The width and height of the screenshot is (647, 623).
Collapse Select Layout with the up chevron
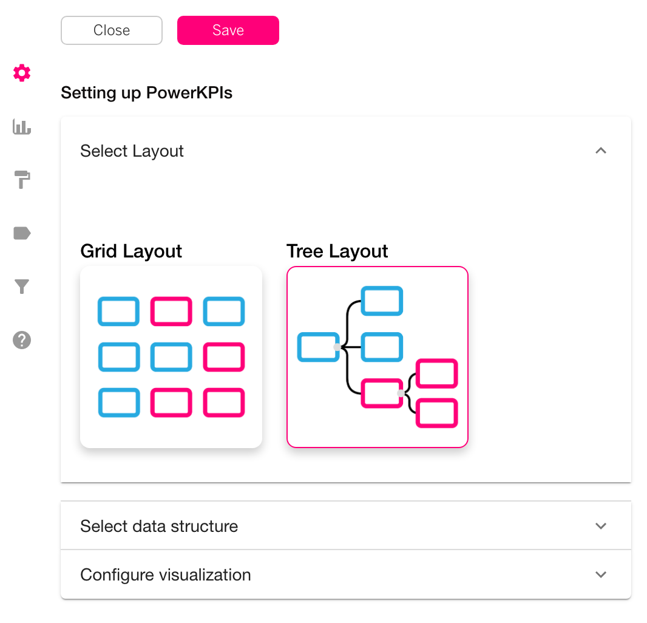coord(601,151)
